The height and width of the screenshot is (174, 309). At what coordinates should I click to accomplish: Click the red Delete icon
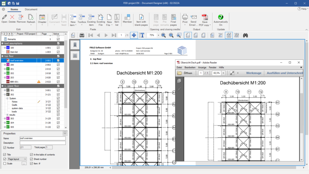[12, 17]
